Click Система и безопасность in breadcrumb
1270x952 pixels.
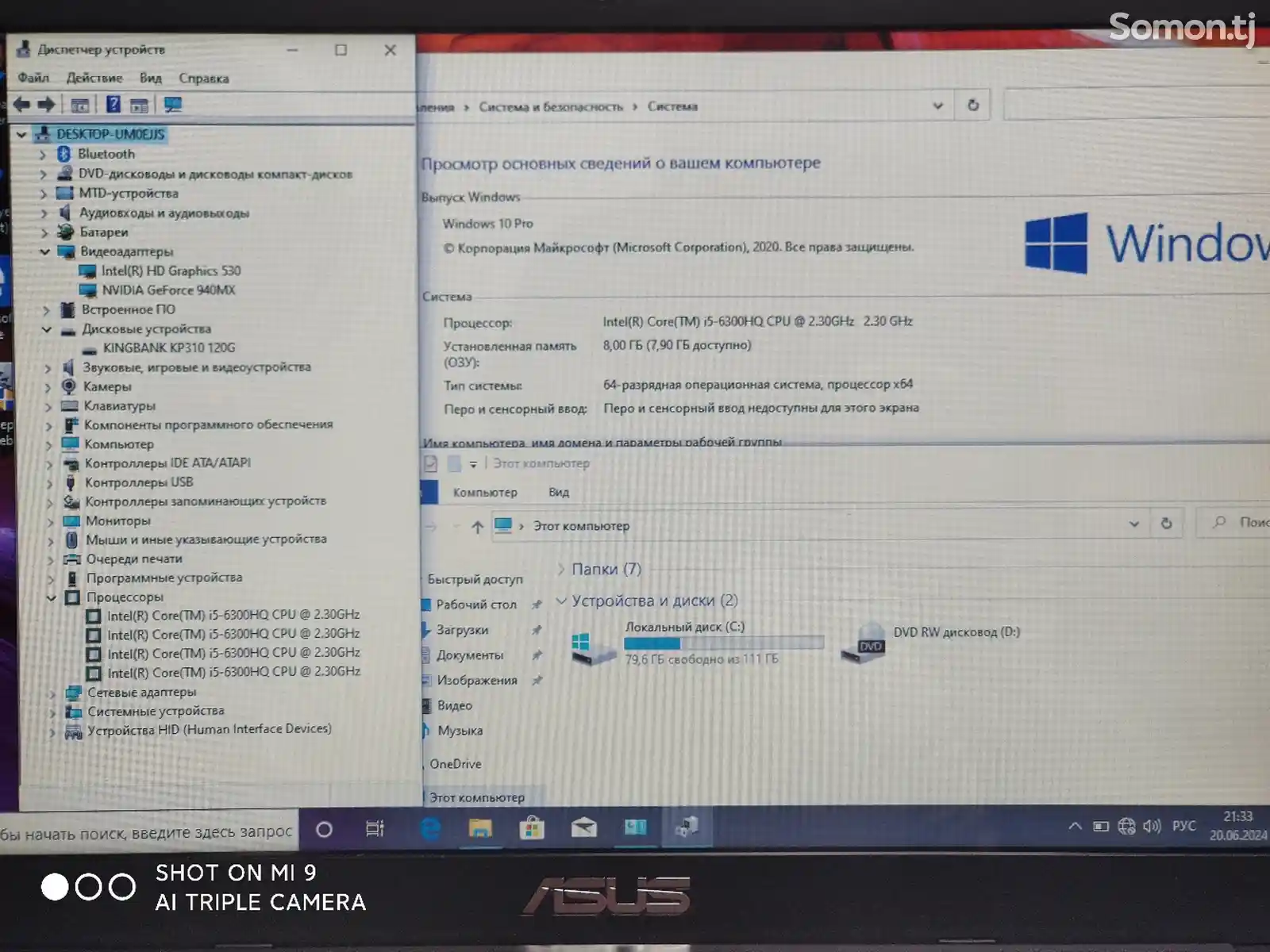pyautogui.click(x=551, y=106)
